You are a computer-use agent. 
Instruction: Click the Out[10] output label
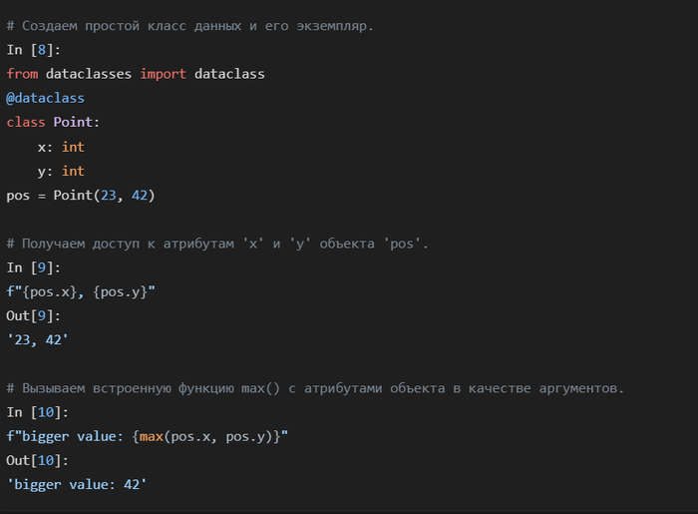[x=38, y=460]
